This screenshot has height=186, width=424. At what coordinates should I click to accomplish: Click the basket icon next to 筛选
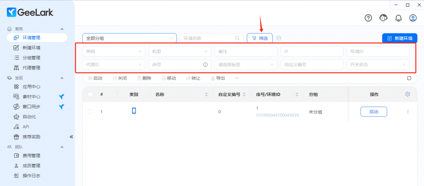click(x=279, y=38)
